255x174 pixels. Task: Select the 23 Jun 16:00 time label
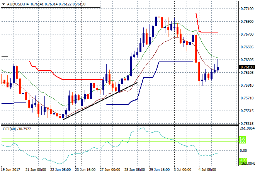click(x=85, y=170)
